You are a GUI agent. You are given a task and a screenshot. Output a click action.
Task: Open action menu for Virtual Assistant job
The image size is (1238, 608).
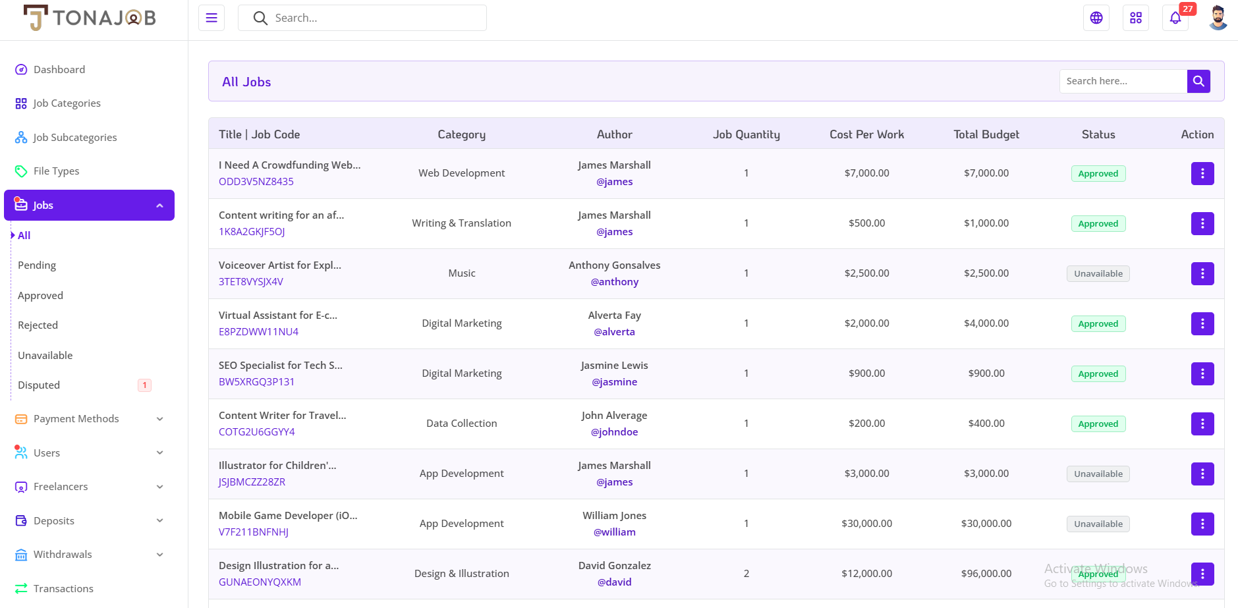(1202, 323)
